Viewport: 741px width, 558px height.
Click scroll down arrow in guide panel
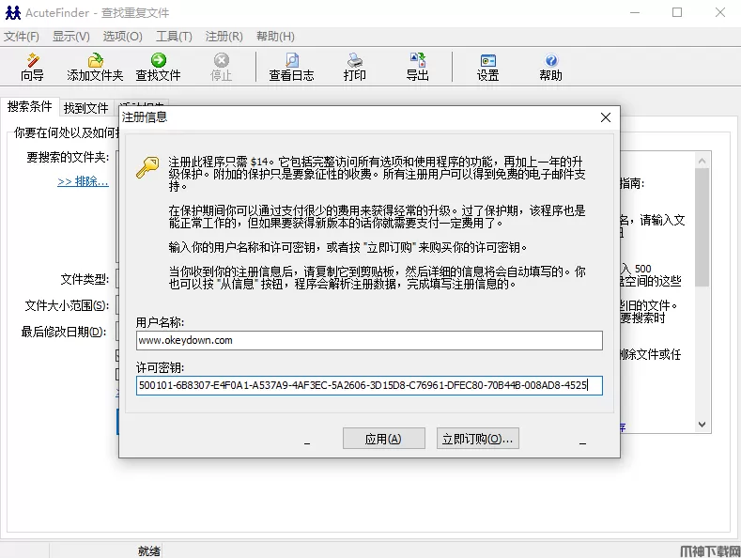pos(702,425)
